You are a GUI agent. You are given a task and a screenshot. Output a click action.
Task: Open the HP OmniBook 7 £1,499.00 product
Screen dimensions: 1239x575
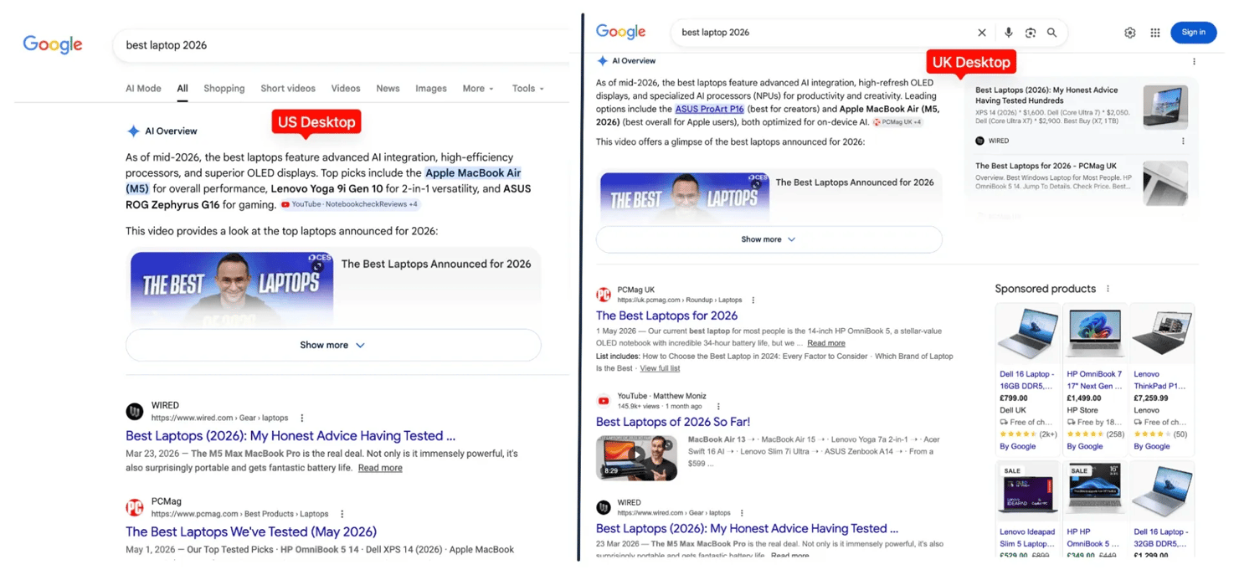pos(1095,378)
